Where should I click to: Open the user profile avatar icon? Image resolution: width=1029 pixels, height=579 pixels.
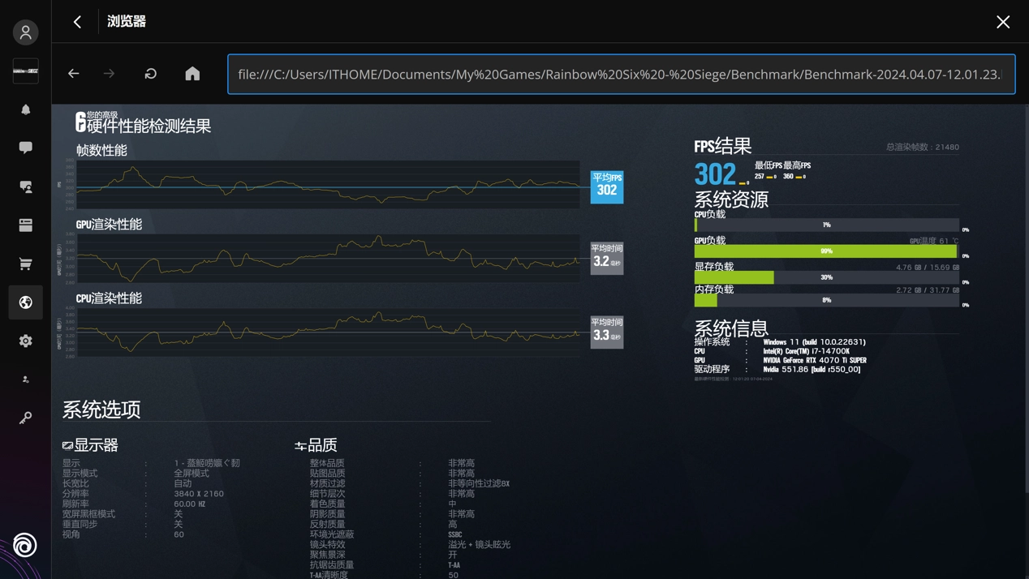(26, 32)
